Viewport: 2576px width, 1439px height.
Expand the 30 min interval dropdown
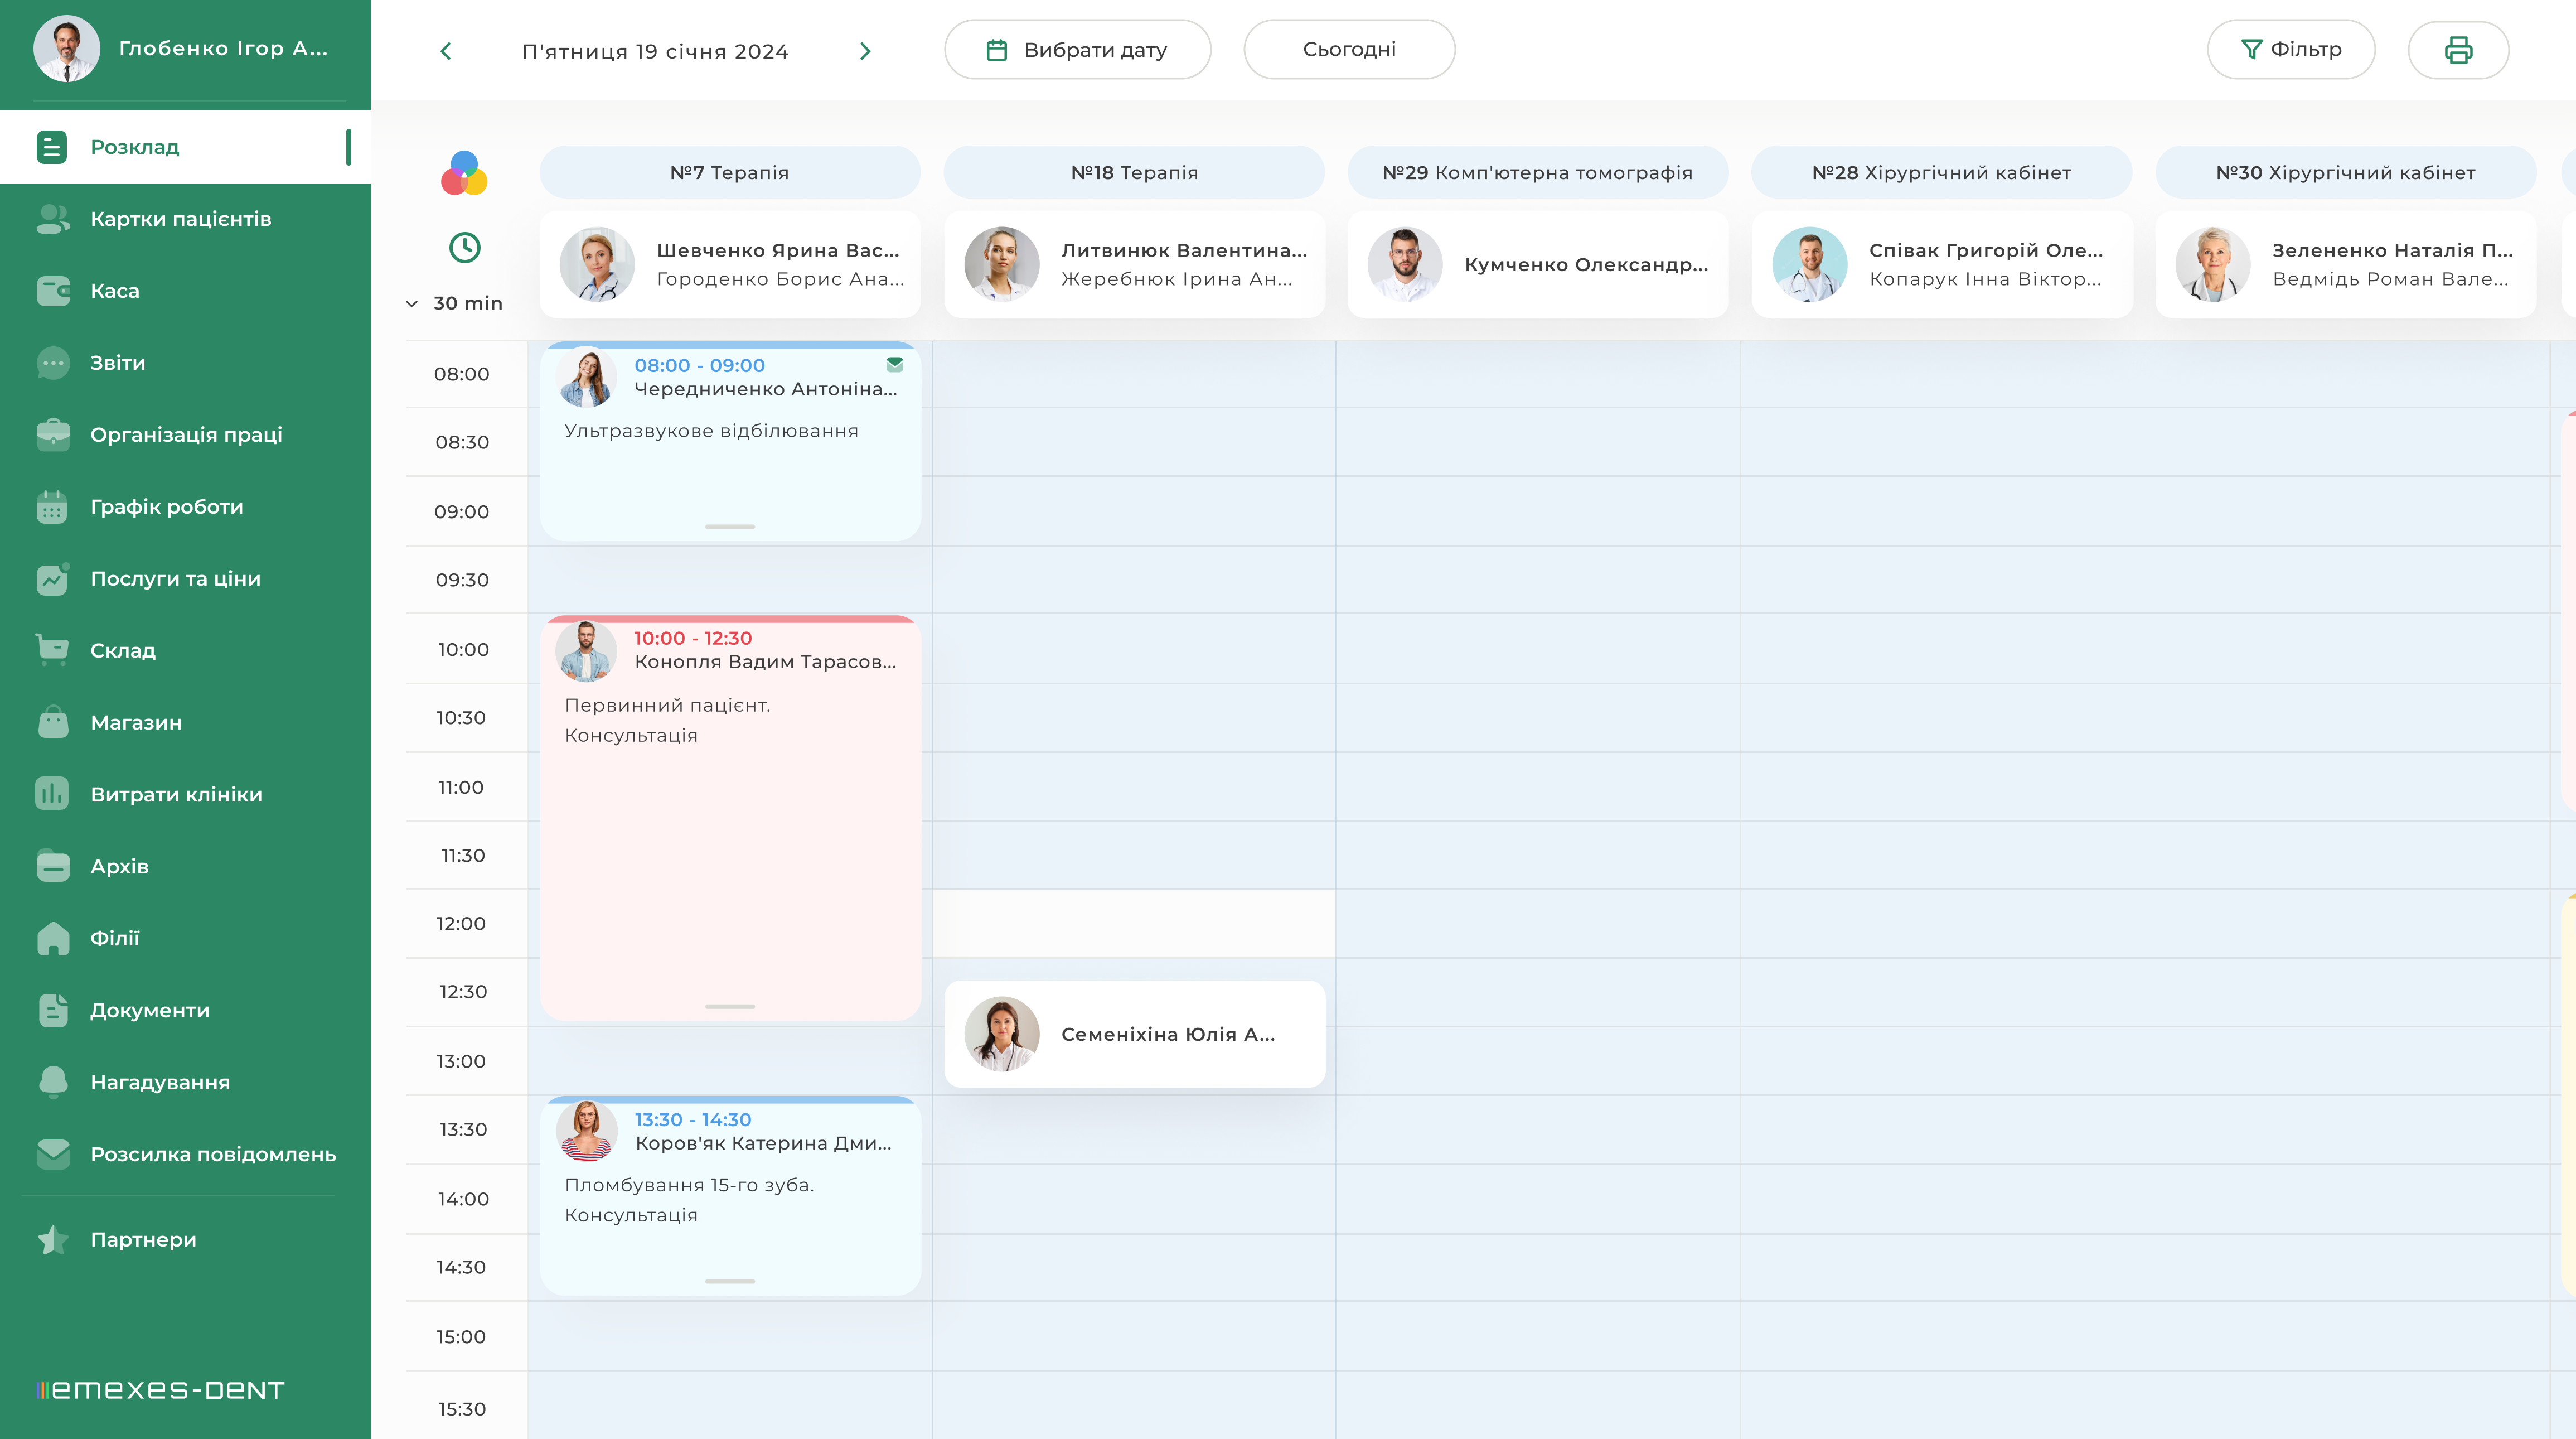point(455,303)
